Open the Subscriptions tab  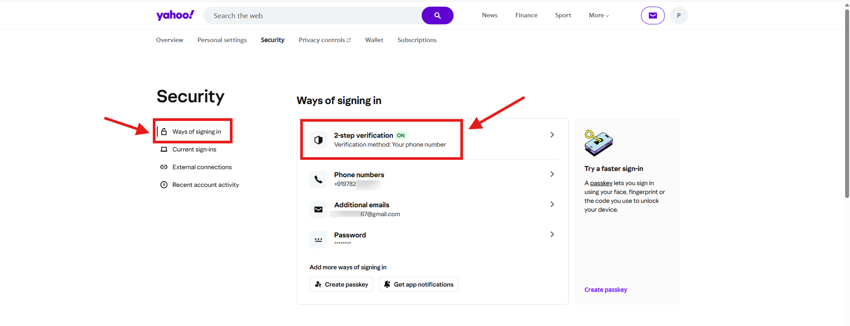(417, 40)
